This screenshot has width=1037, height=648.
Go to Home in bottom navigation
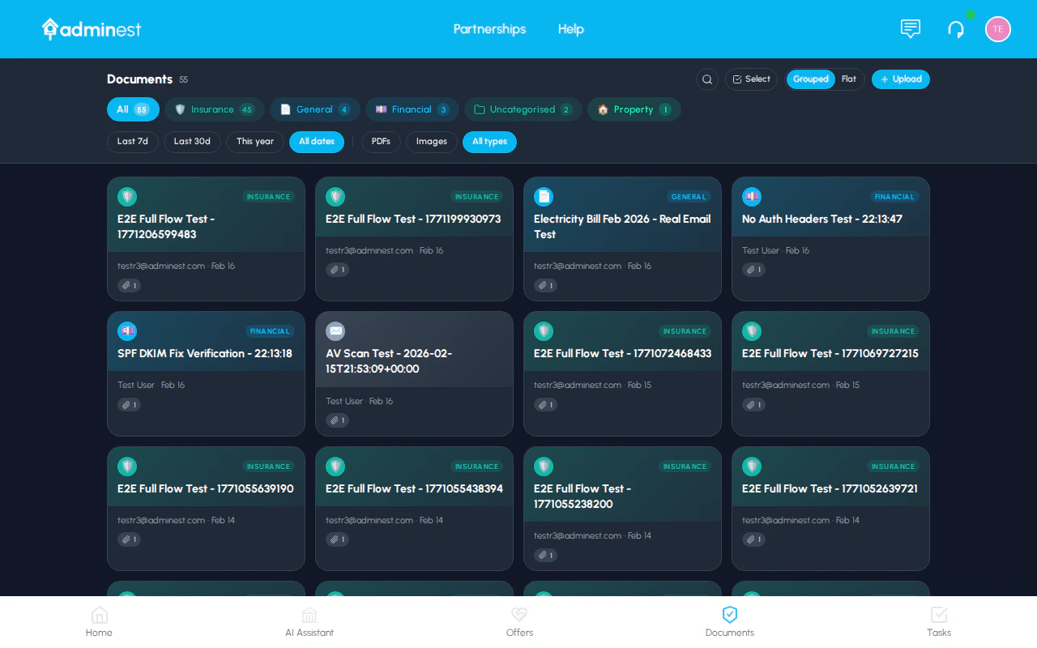[x=99, y=622]
